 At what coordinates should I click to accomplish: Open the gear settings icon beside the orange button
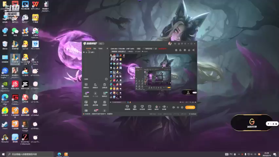[x=182, y=107]
